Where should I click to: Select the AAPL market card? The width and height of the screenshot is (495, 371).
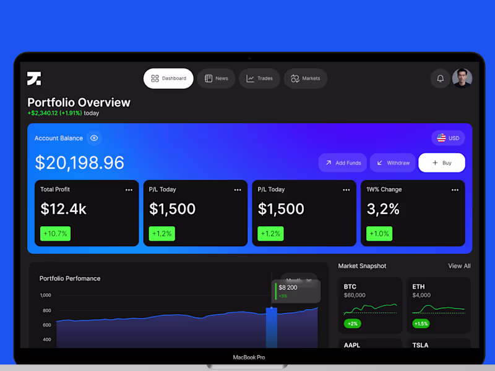pyautogui.click(x=369, y=344)
